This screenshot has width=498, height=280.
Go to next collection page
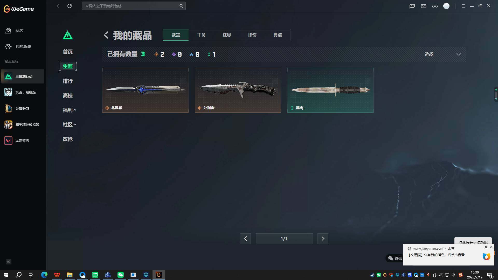tap(323, 239)
